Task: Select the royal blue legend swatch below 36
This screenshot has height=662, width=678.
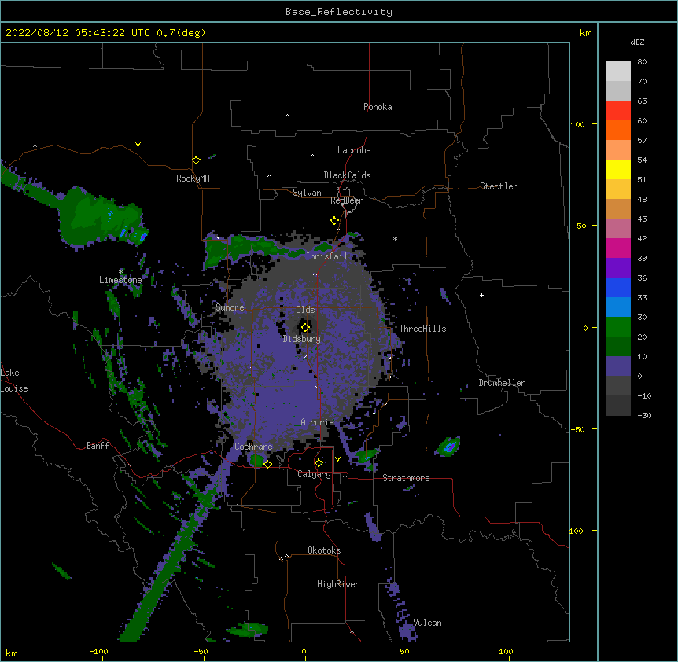Action: (618, 287)
